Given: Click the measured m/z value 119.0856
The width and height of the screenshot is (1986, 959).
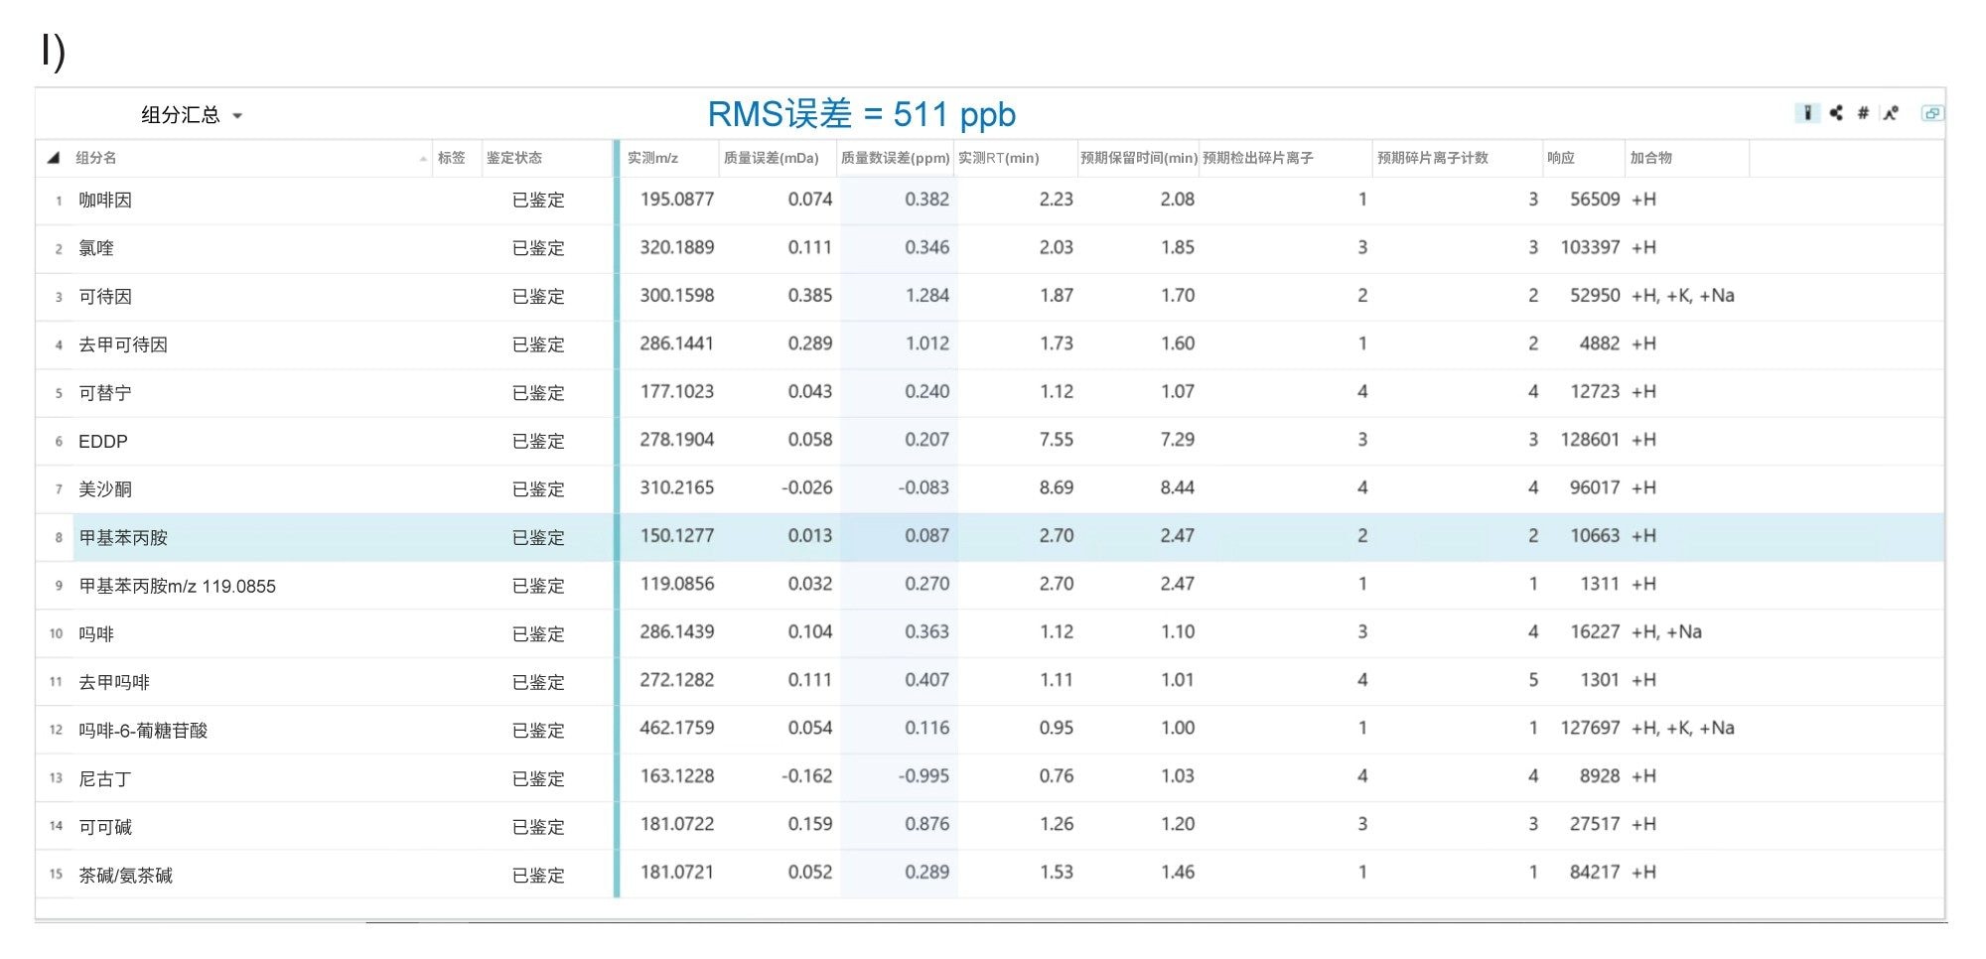Looking at the screenshot, I should pos(676,585).
